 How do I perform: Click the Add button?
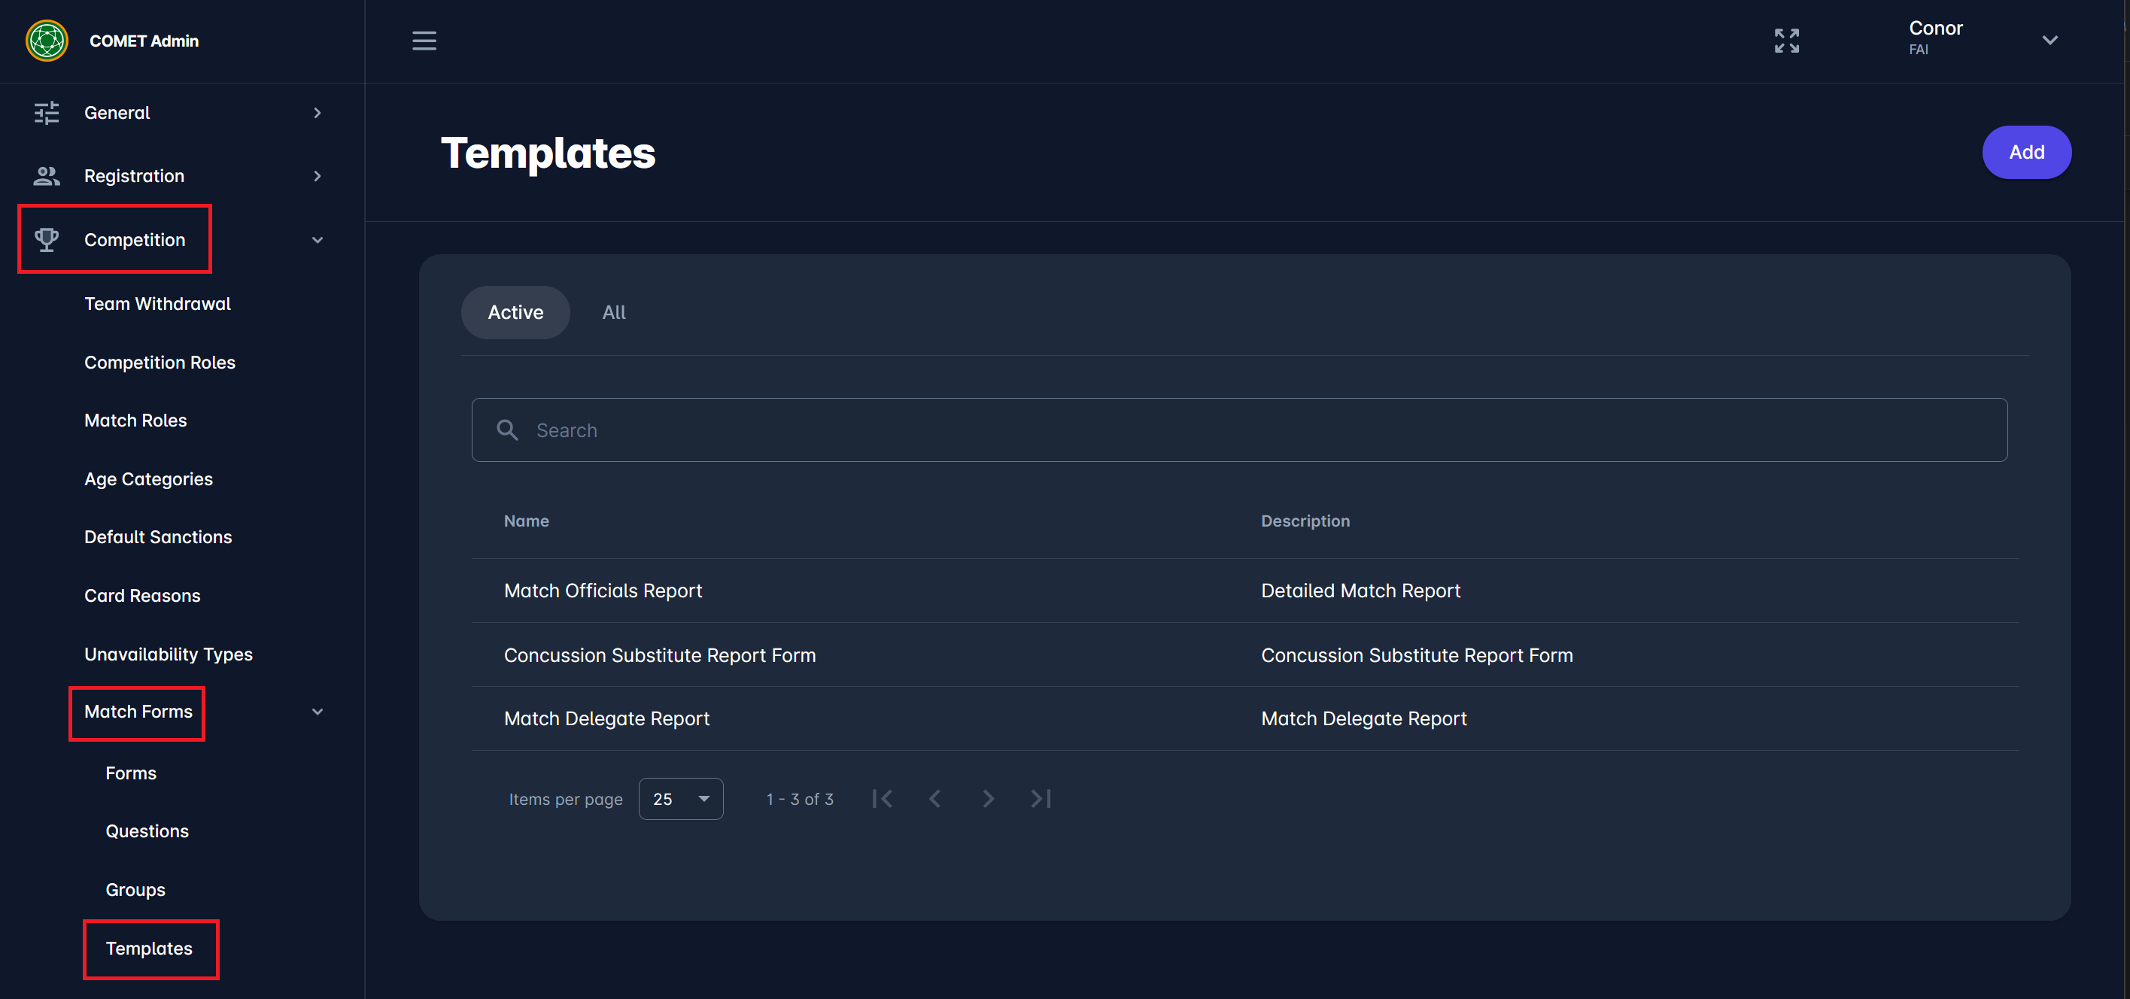pyautogui.click(x=2026, y=152)
